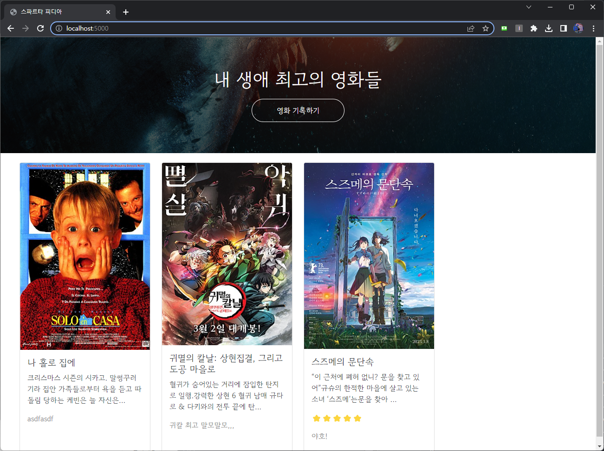Screen dimensions: 604x451
Task: Open the tab search chevron
Action: tap(529, 7)
